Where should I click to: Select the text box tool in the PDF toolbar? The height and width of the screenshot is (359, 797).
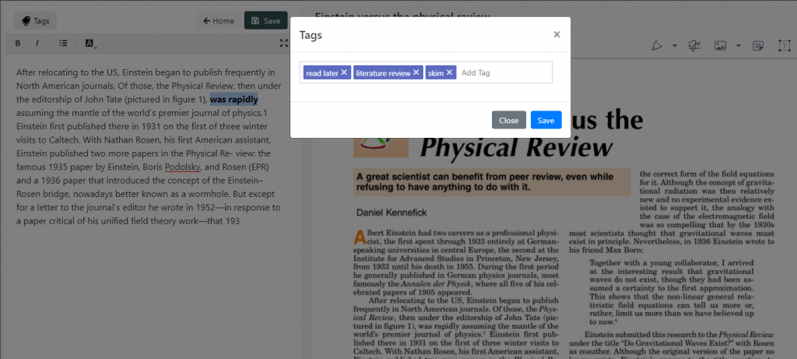pyautogui.click(x=785, y=46)
